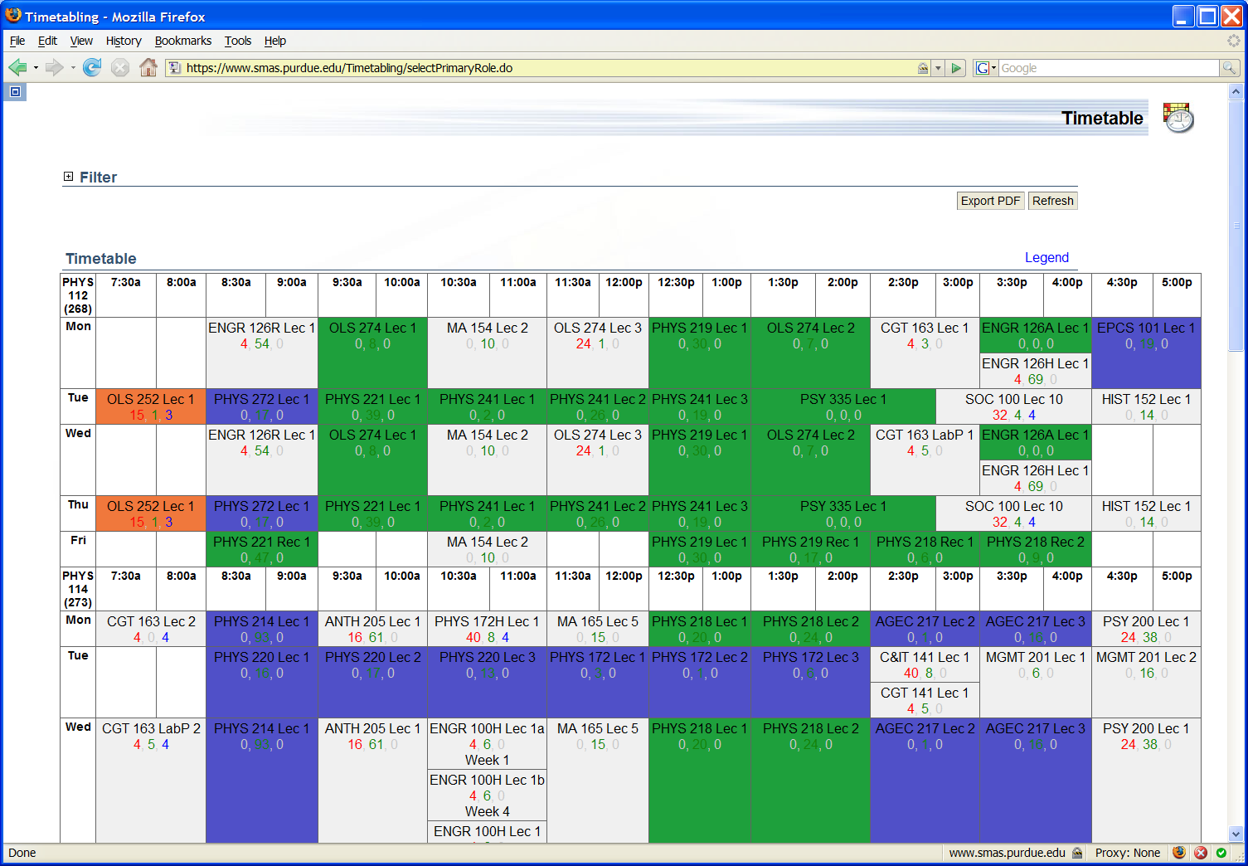Click the Google search input box
The width and height of the screenshot is (1248, 866).
pyautogui.click(x=1109, y=68)
